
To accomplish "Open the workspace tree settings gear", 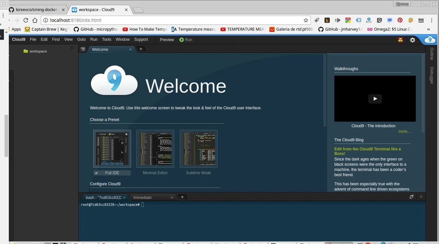I will [72, 48].
